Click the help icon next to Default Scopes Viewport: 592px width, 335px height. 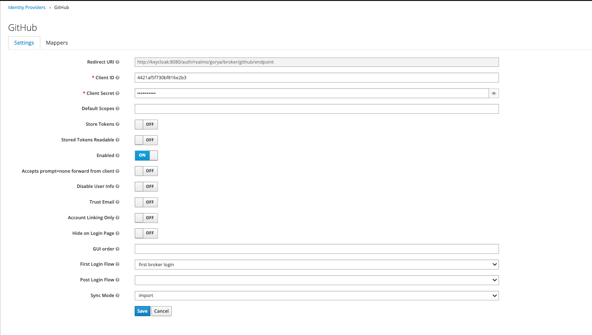118,109
